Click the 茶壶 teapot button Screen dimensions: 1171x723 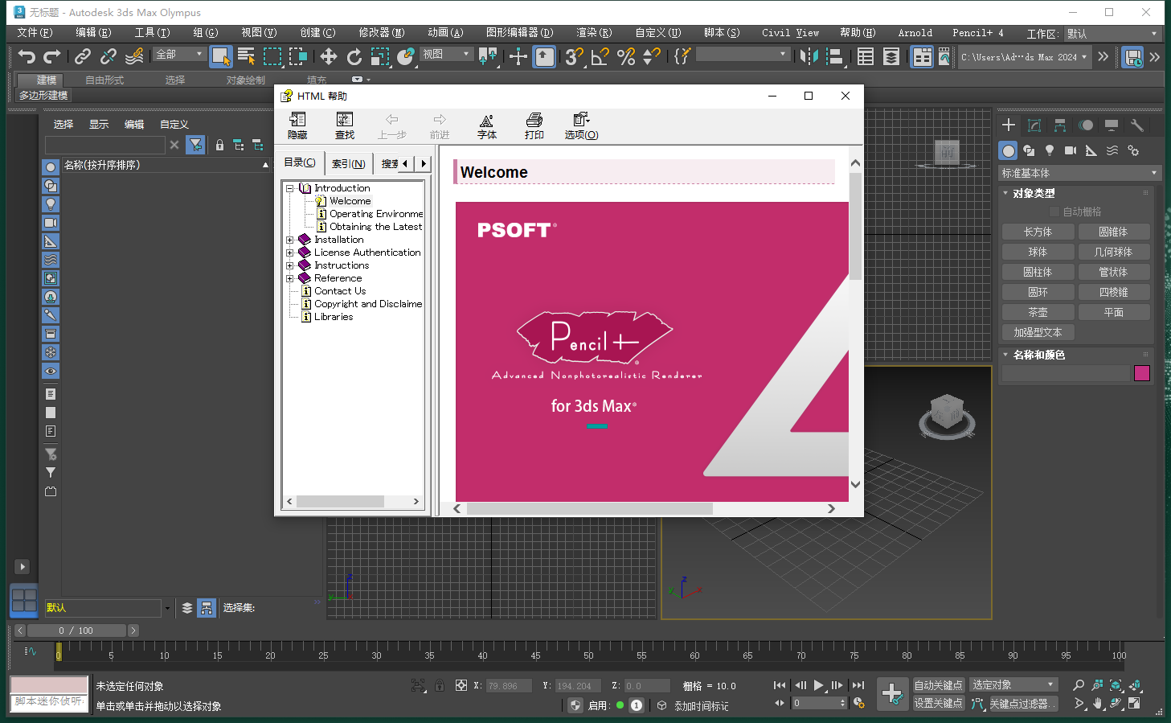pyautogui.click(x=1038, y=312)
